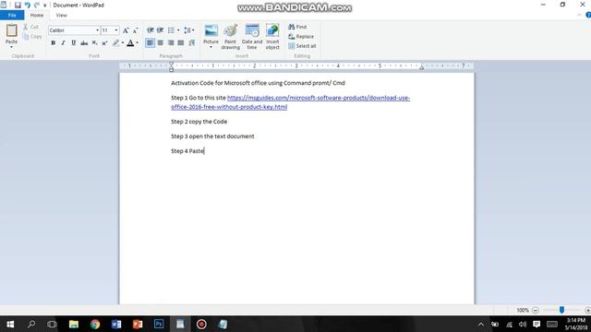Collapse the ribbon with the arrow
The height and width of the screenshot is (332, 591).
coord(579,15)
